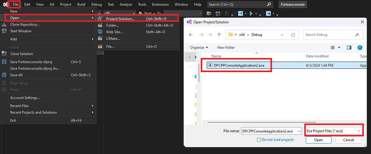Screen dimensions: 371x154
Task: Click the browser window toolbar icon
Action: click(x=218, y=13)
